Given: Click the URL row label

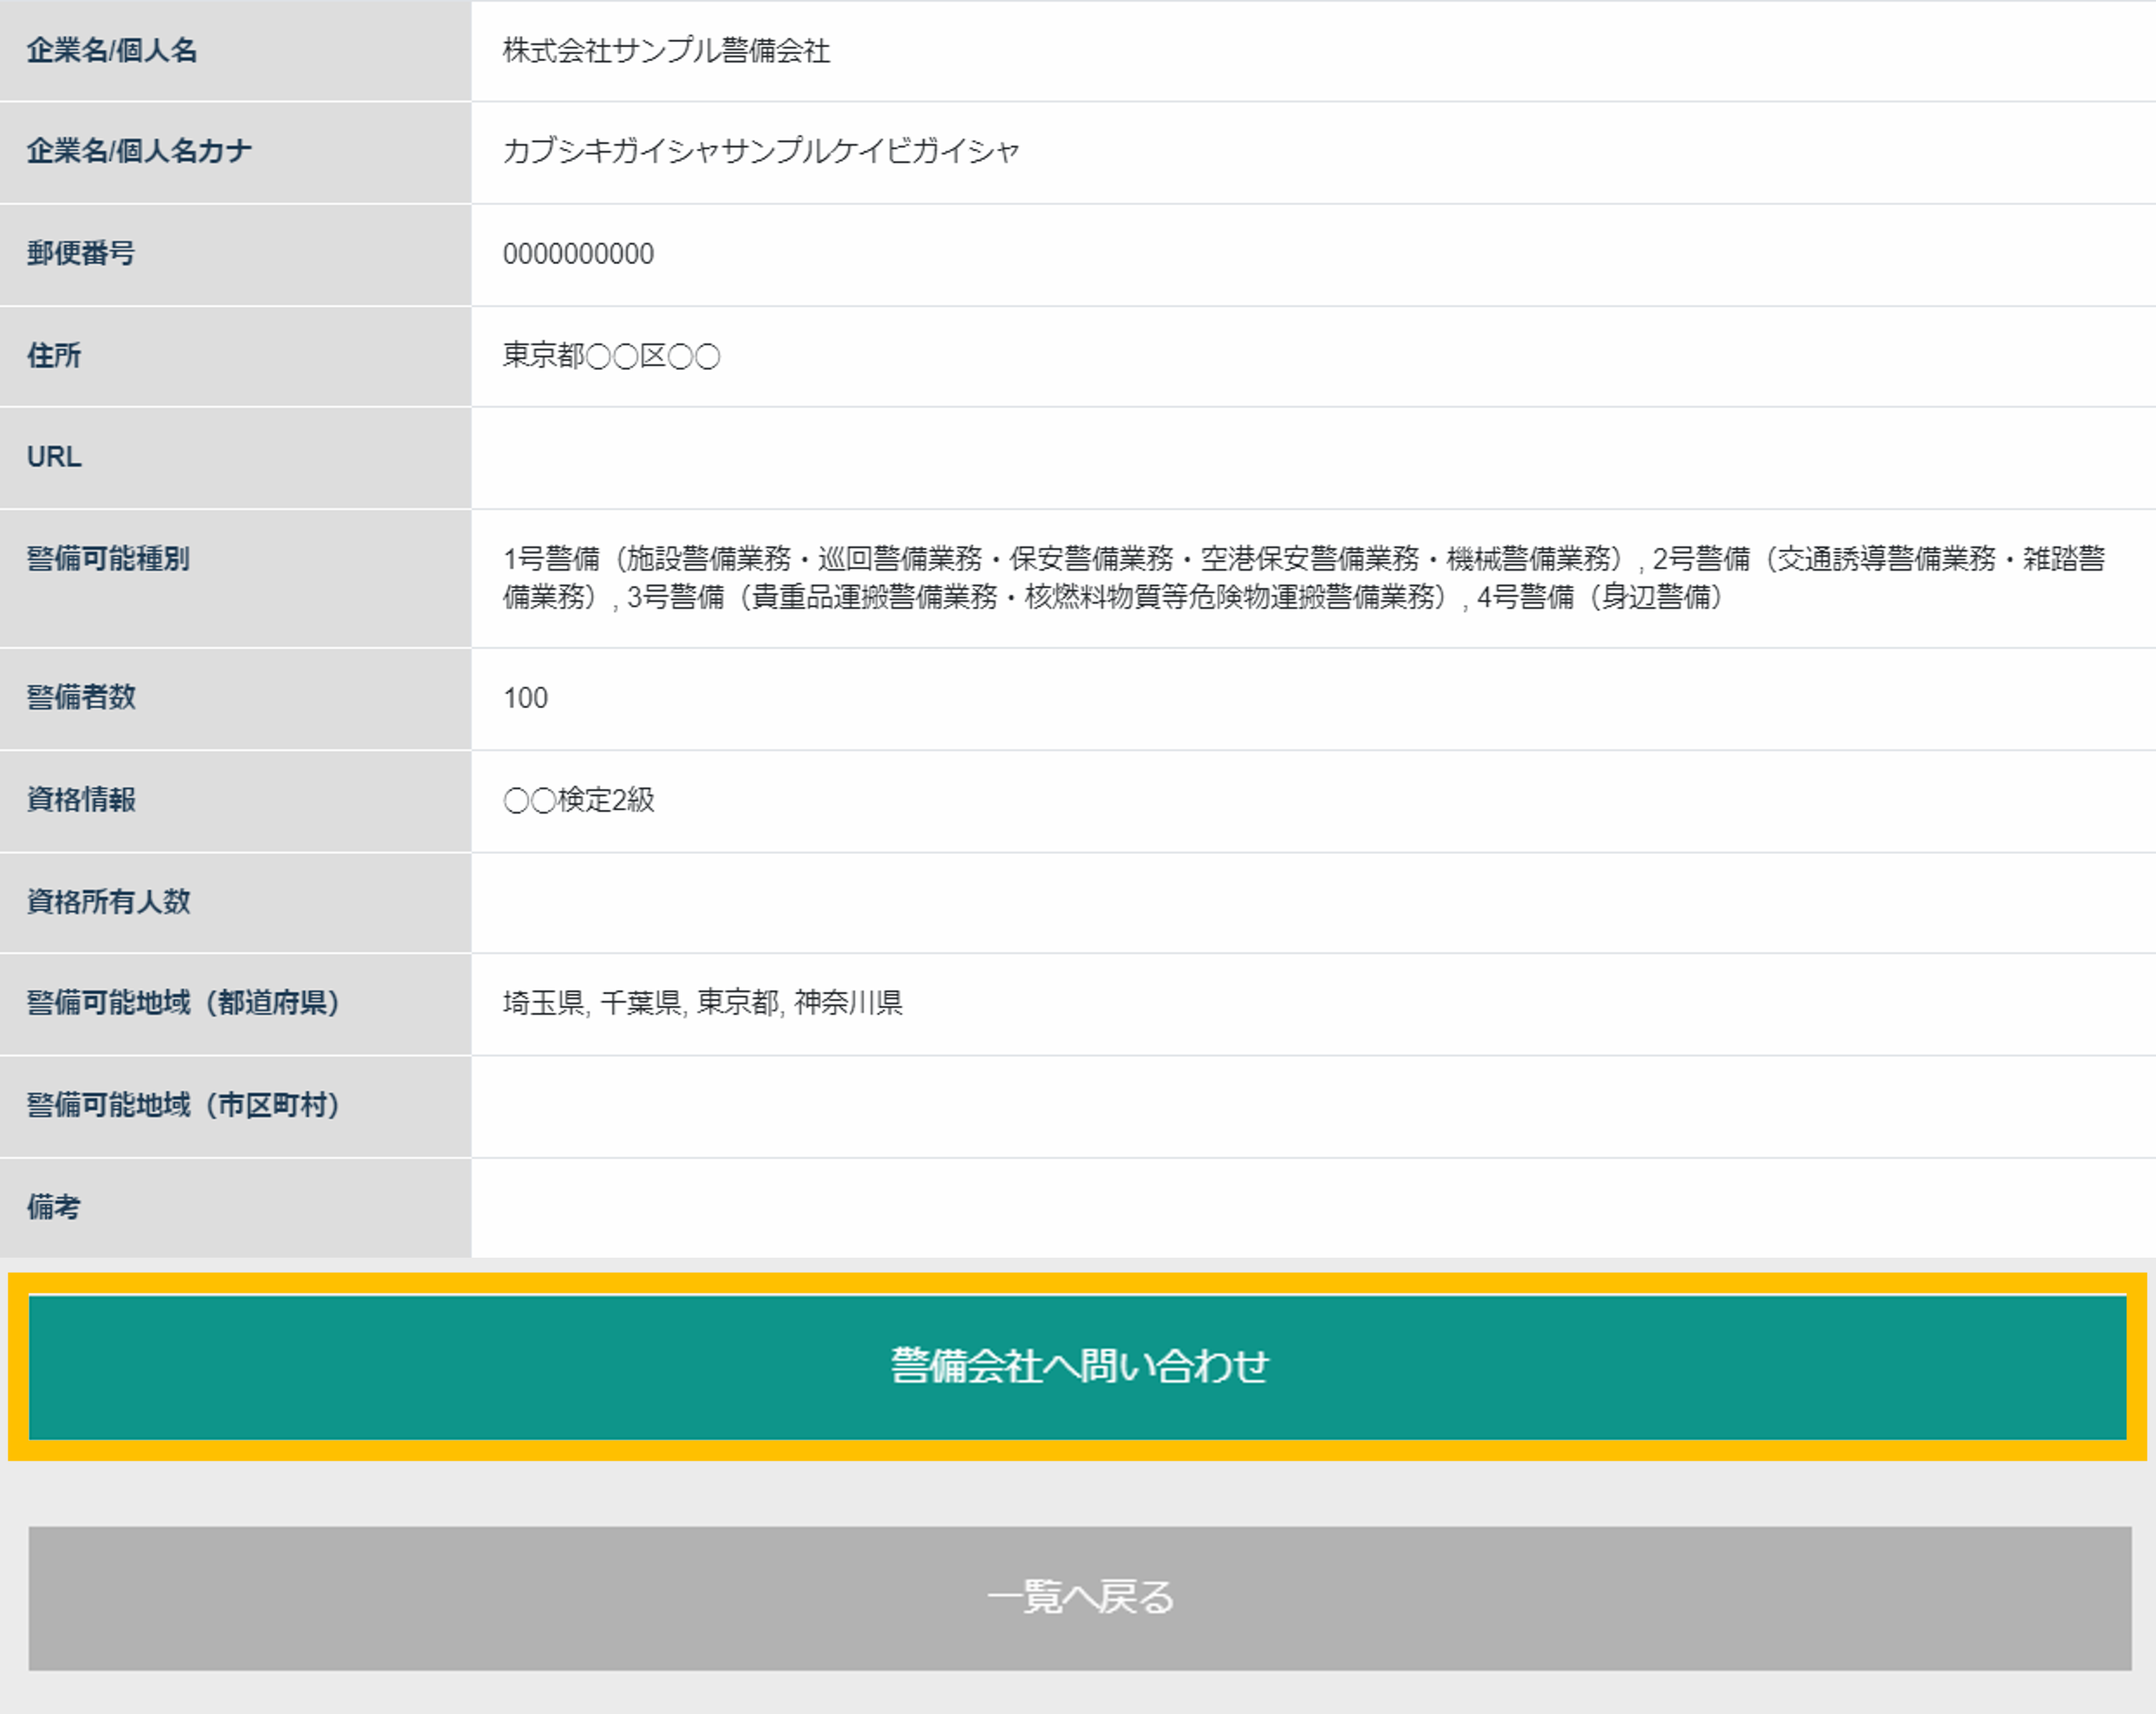Looking at the screenshot, I should pos(54,457).
